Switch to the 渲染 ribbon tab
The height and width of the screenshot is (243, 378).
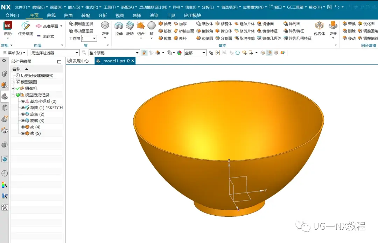pyautogui.click(x=154, y=15)
